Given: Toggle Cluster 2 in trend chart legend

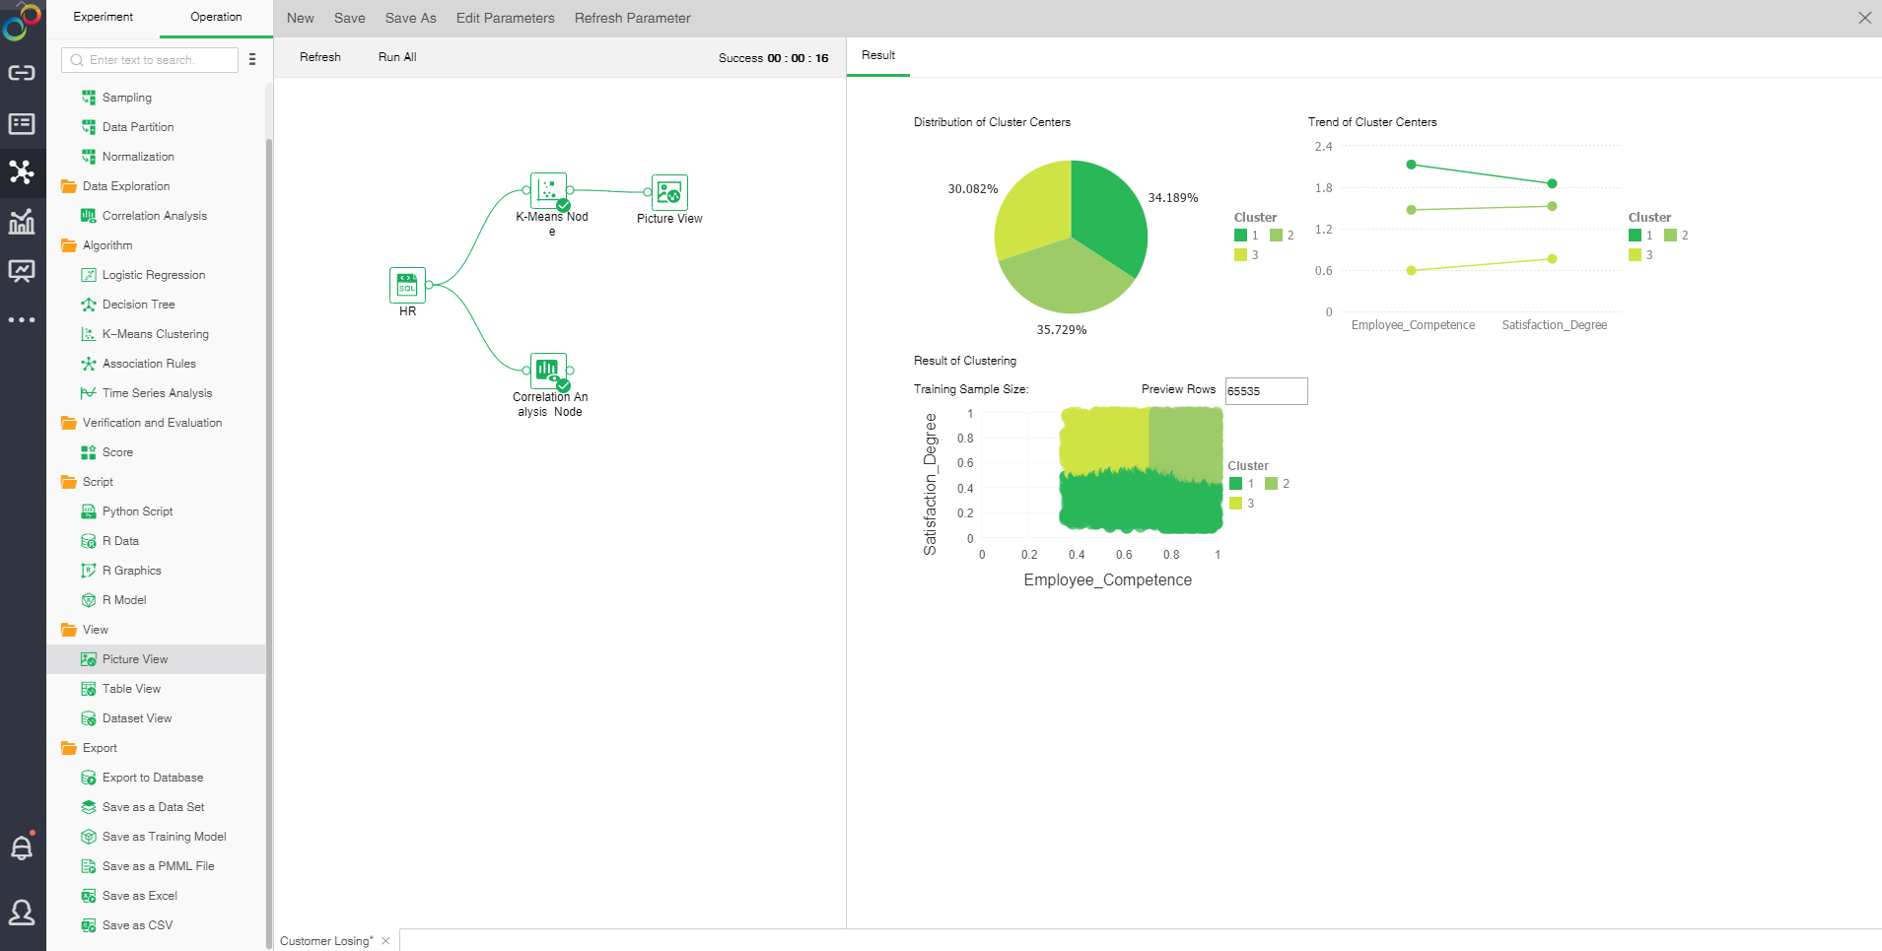Looking at the screenshot, I should pyautogui.click(x=1676, y=236).
